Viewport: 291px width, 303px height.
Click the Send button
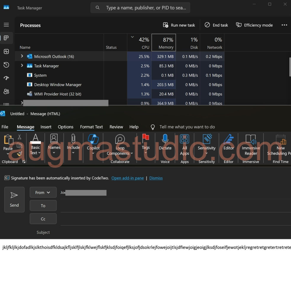pyautogui.click(x=14, y=199)
